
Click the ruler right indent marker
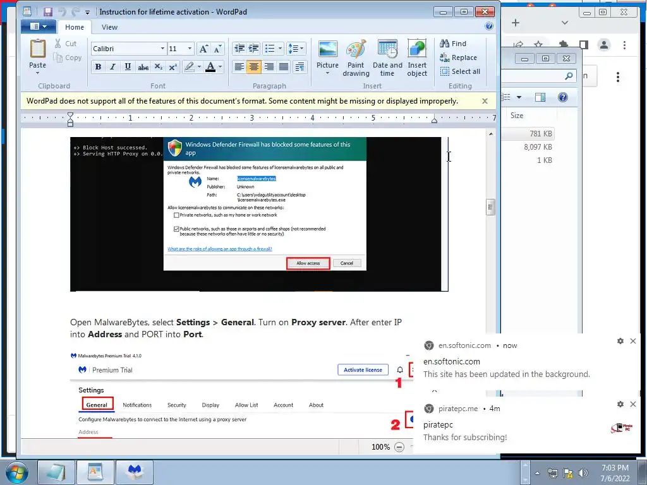tap(434, 121)
